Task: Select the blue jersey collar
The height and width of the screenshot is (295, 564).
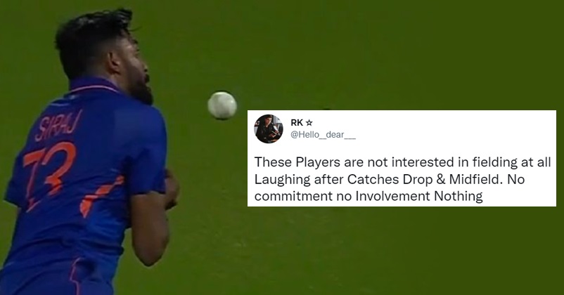Action: click(x=93, y=85)
